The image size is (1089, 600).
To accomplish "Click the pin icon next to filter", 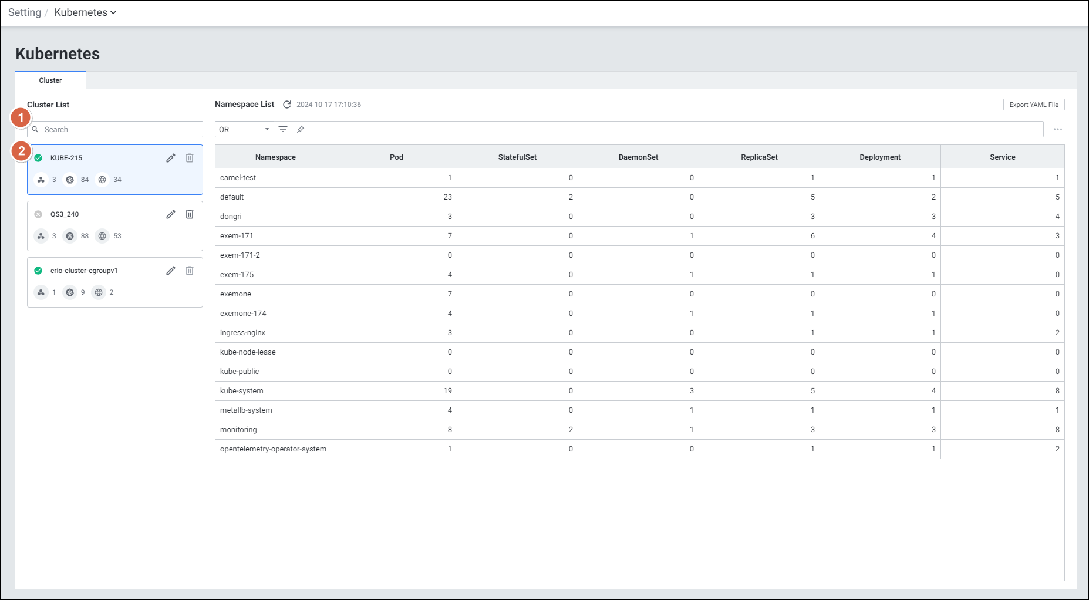I will tap(301, 129).
